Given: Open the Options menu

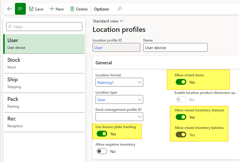Looking at the screenshot, I should pyautogui.click(x=101, y=9).
